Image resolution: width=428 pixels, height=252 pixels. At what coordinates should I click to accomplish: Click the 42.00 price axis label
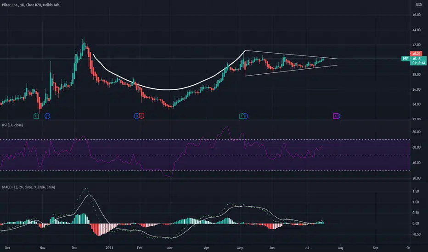[416, 45]
